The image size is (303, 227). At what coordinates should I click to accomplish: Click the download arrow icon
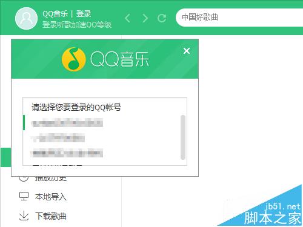coord(24,215)
